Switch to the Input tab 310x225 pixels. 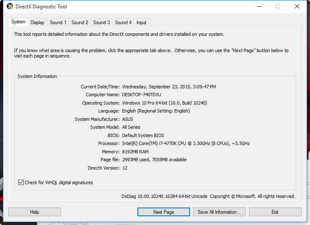[x=142, y=22]
